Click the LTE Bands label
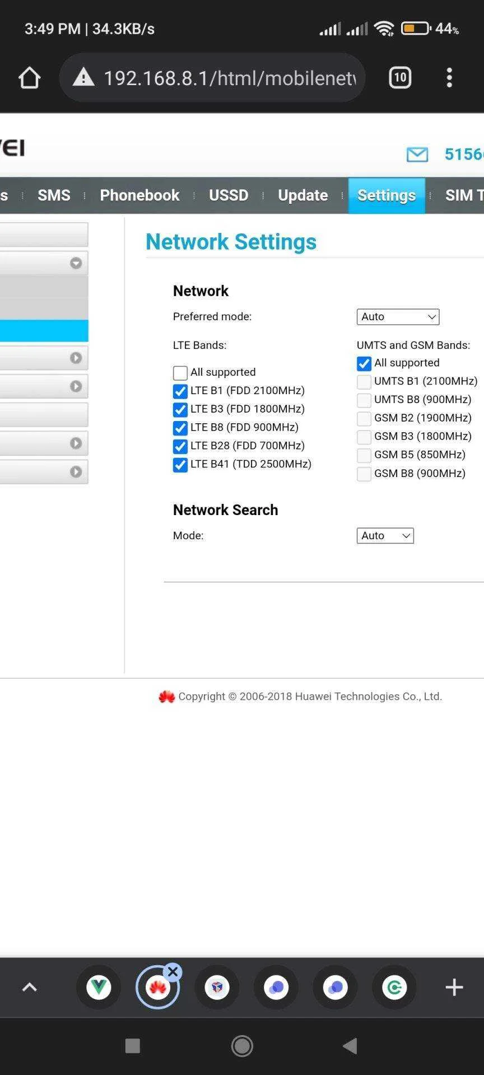Image resolution: width=484 pixels, height=1075 pixels. point(199,345)
